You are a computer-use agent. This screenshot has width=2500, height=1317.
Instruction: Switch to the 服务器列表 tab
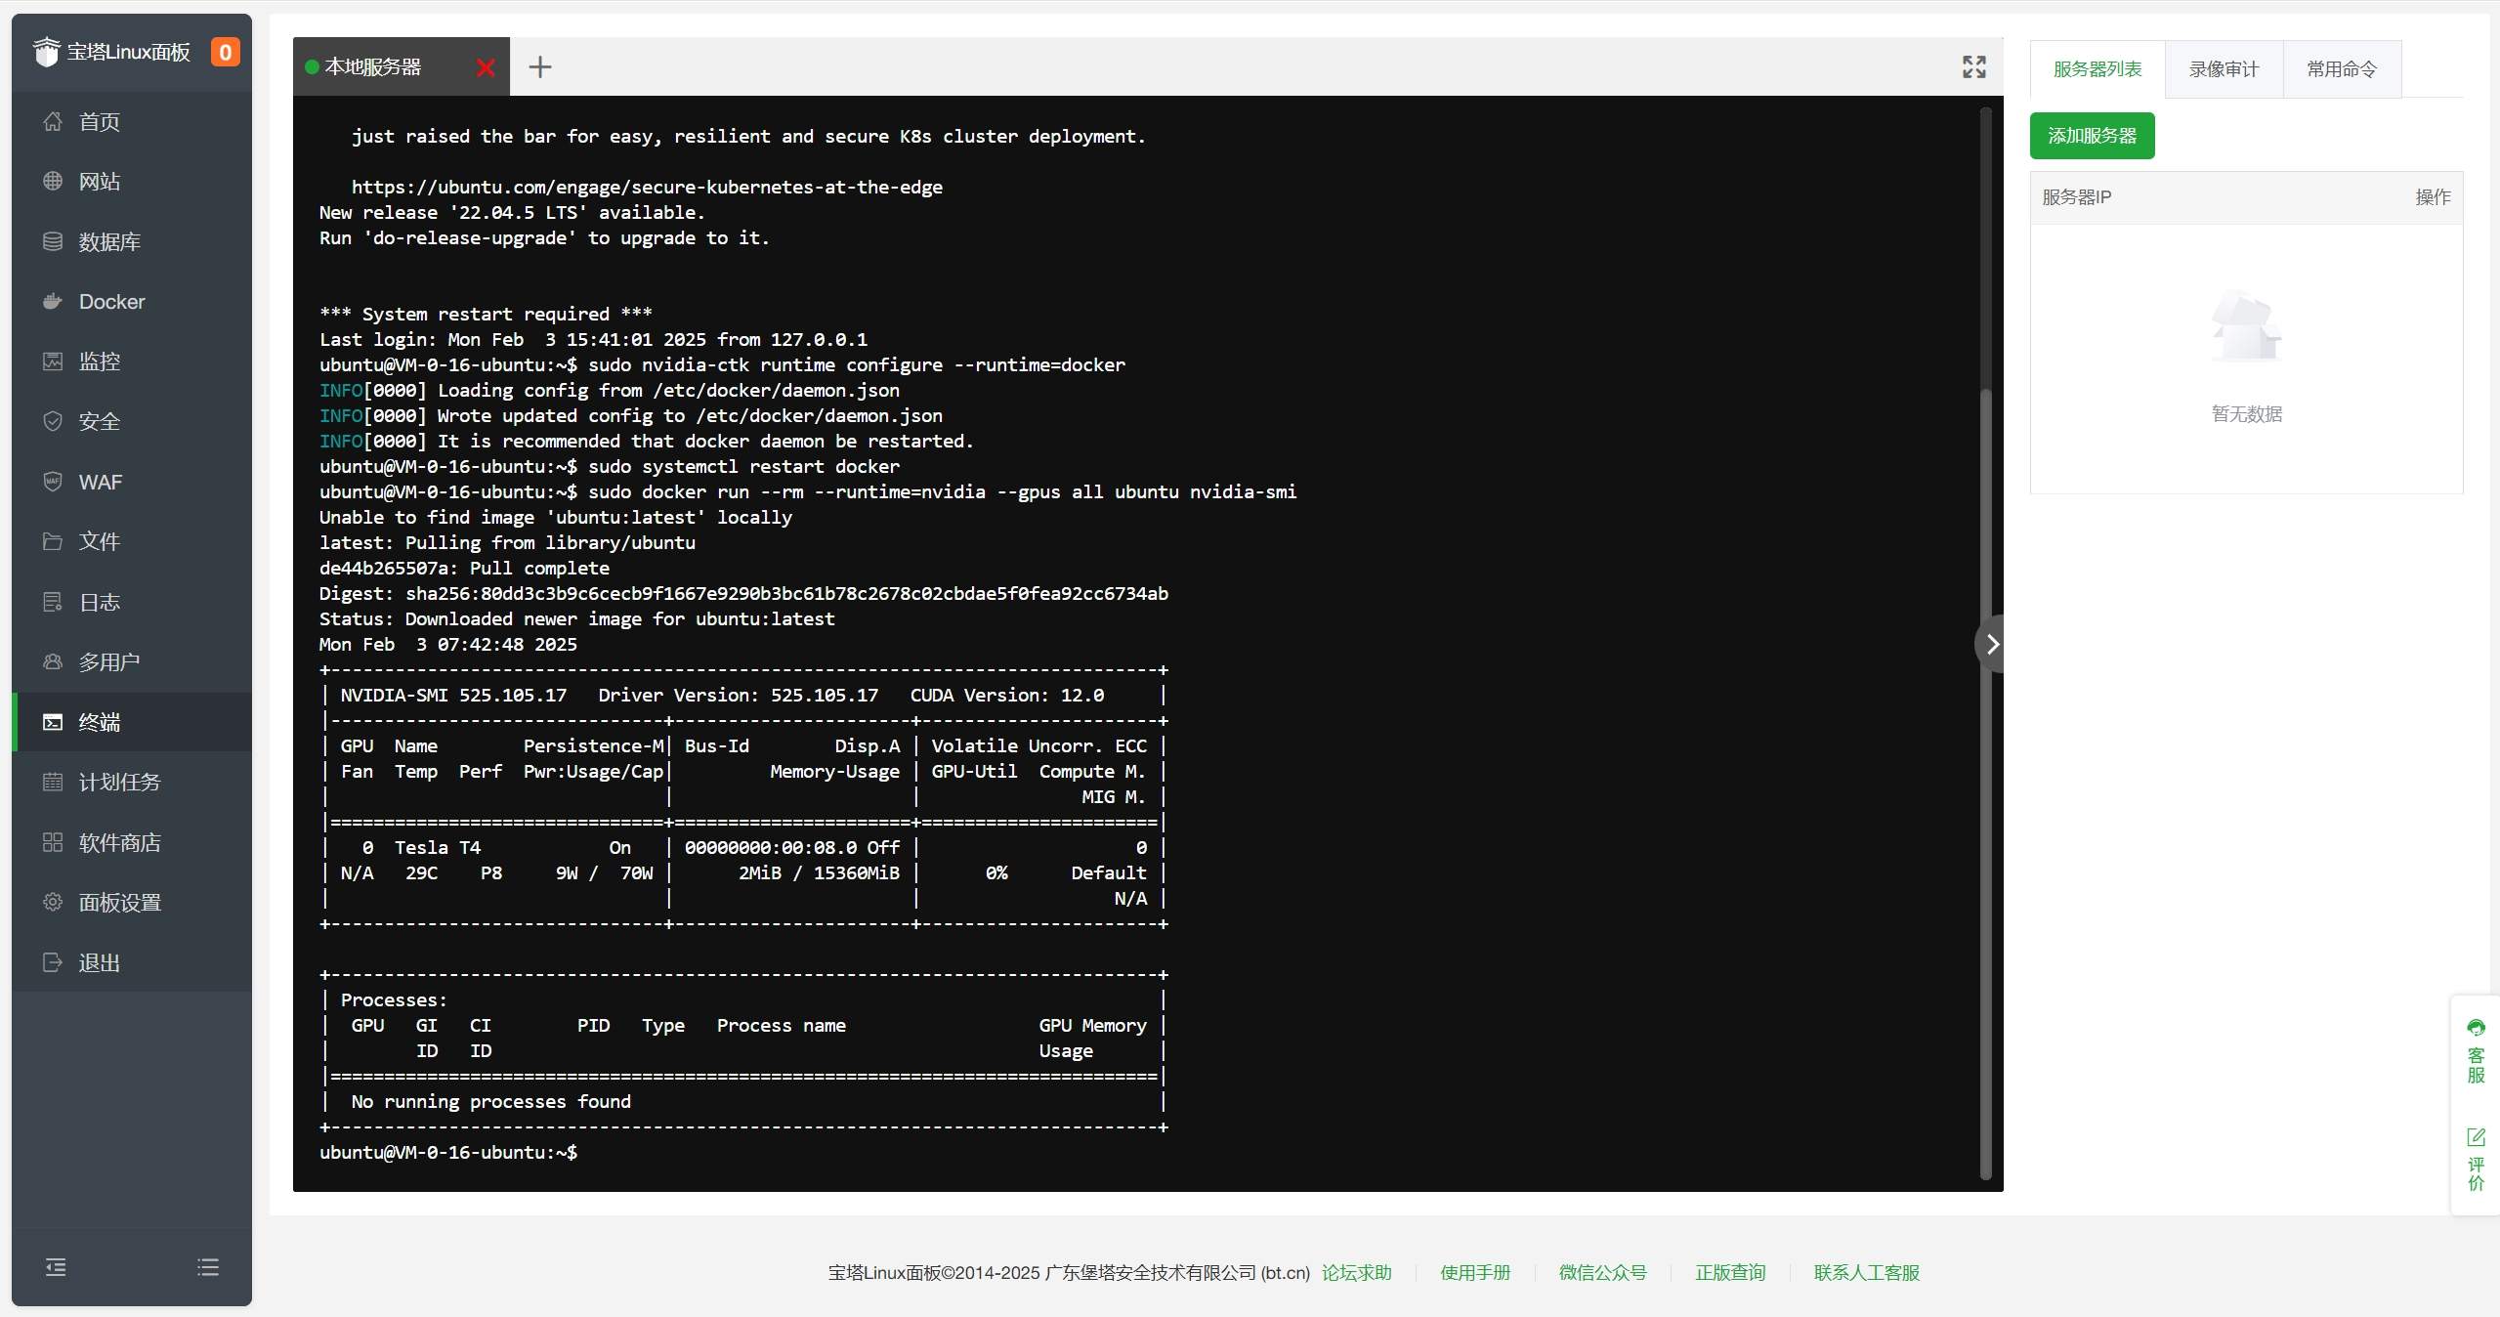[2097, 69]
